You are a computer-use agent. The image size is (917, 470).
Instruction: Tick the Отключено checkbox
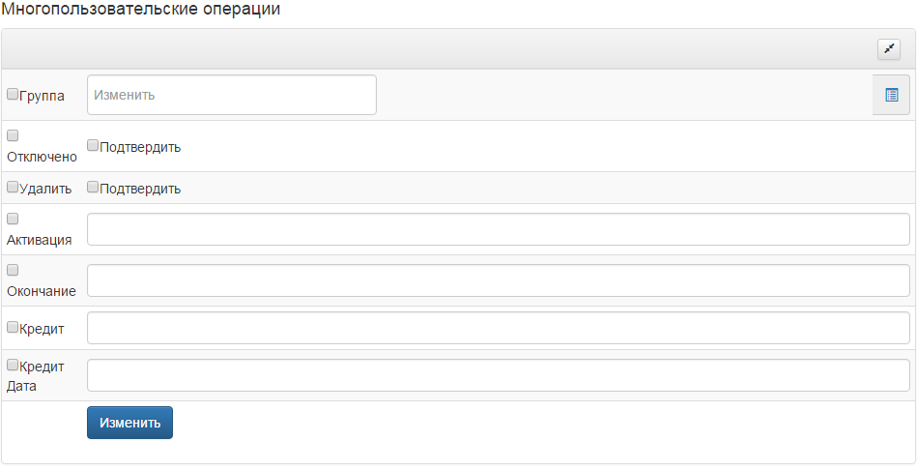(x=13, y=135)
